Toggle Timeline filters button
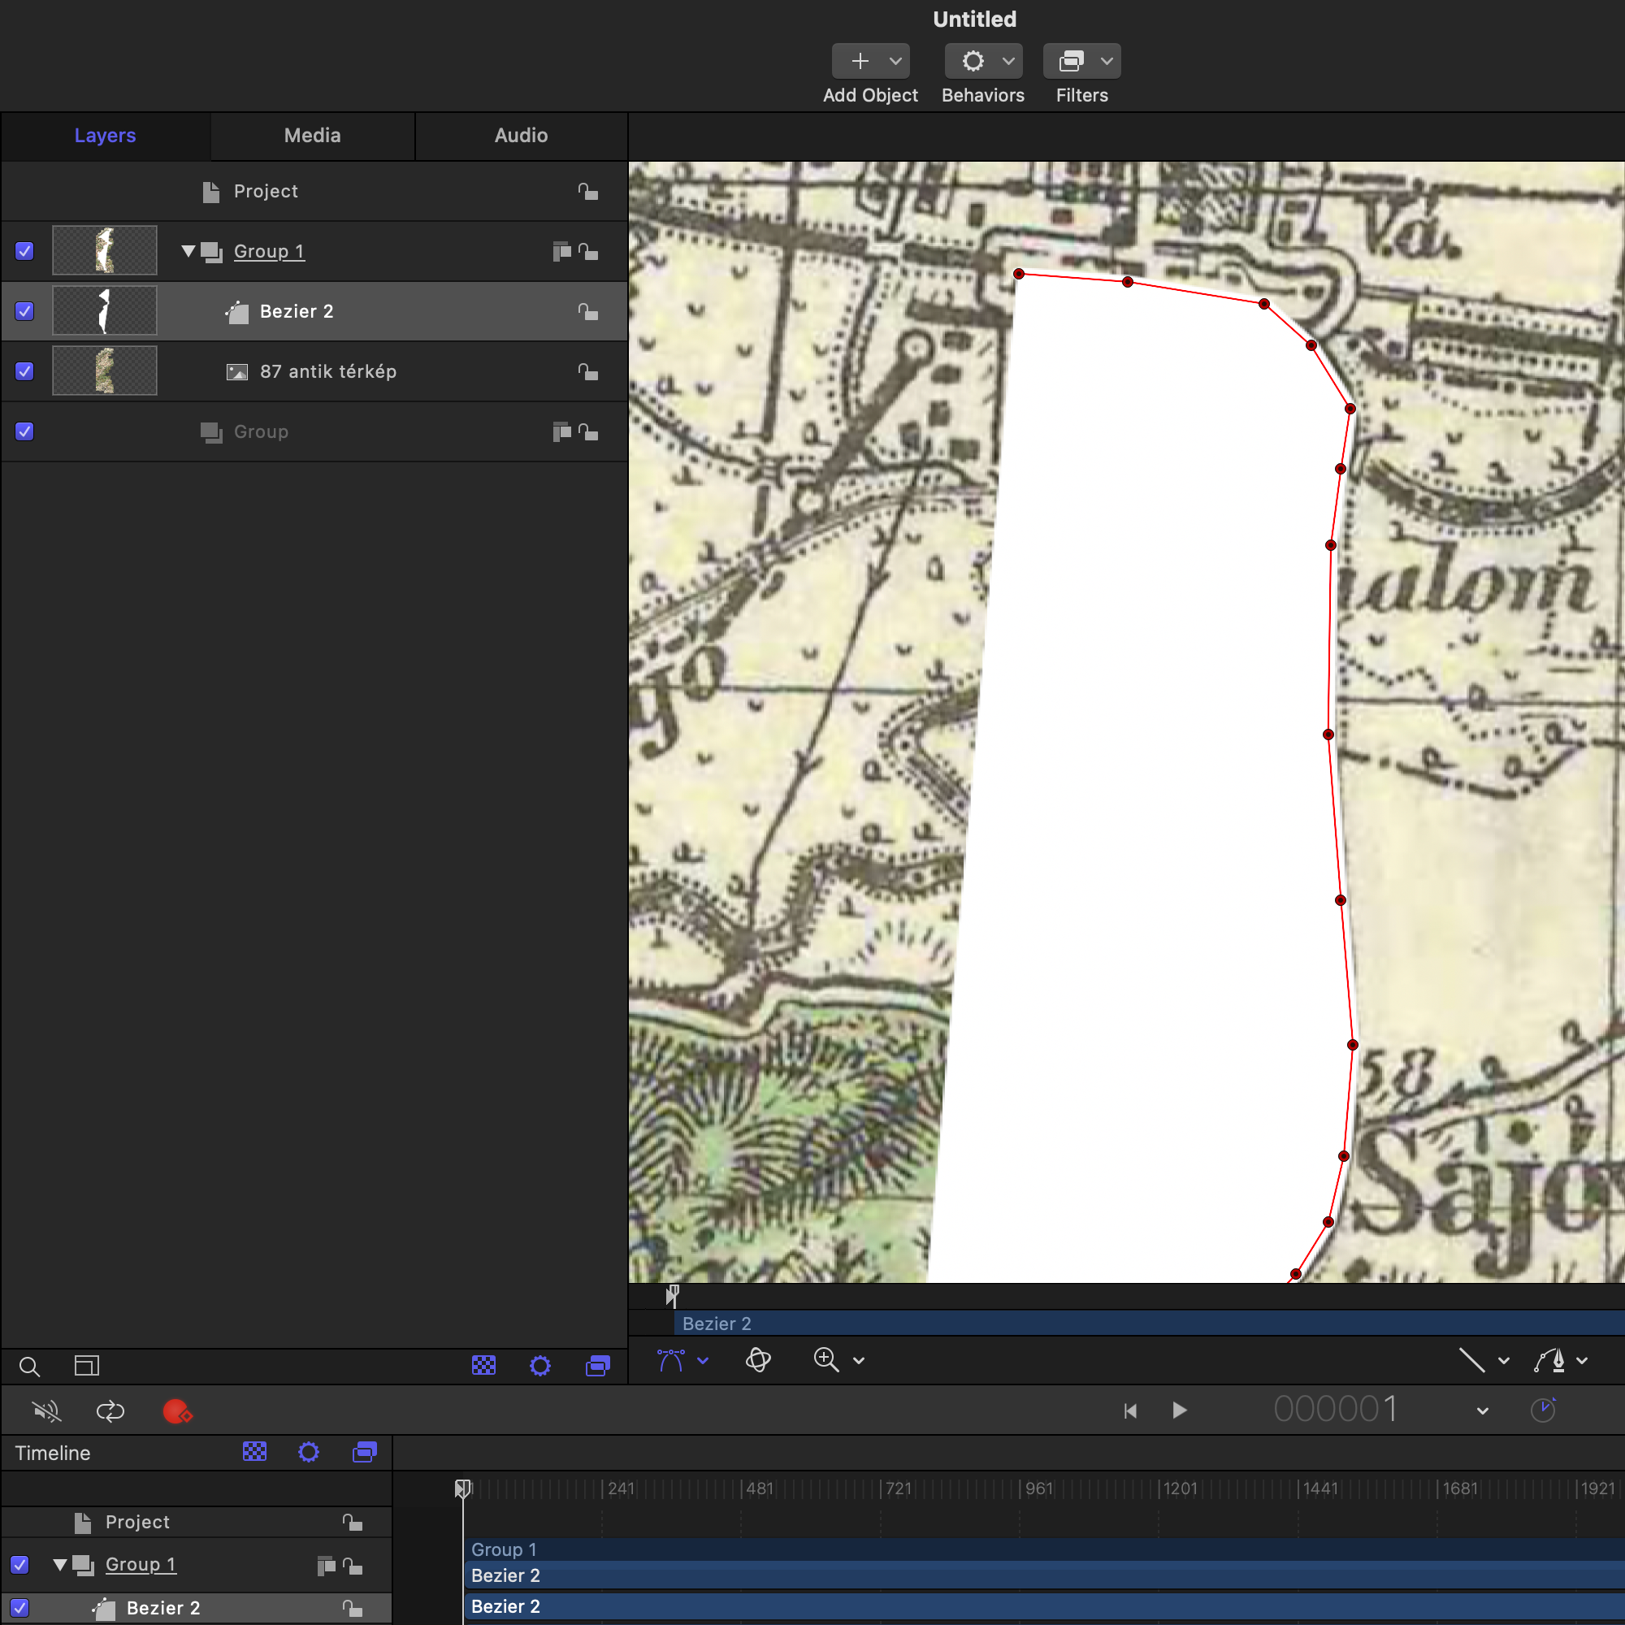This screenshot has width=1625, height=1625. (364, 1452)
